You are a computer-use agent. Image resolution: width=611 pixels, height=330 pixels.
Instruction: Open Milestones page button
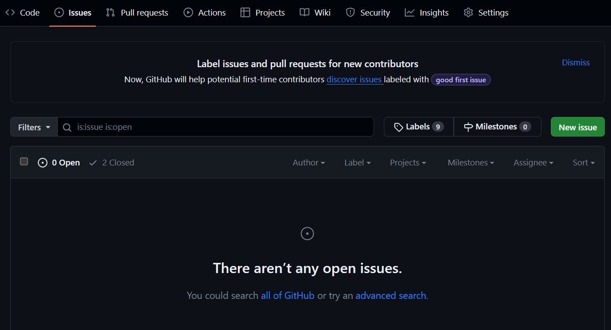click(x=497, y=127)
